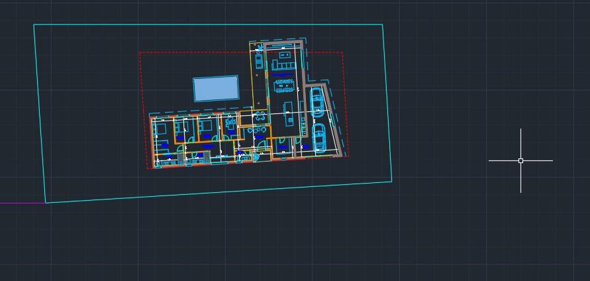
Task: Select the dining table with chairs
Action: pos(285,85)
